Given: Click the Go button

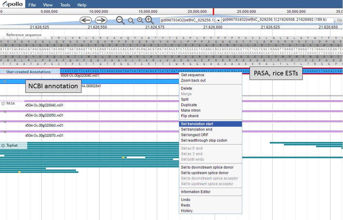Looking at the screenshot, I should tap(339, 20).
